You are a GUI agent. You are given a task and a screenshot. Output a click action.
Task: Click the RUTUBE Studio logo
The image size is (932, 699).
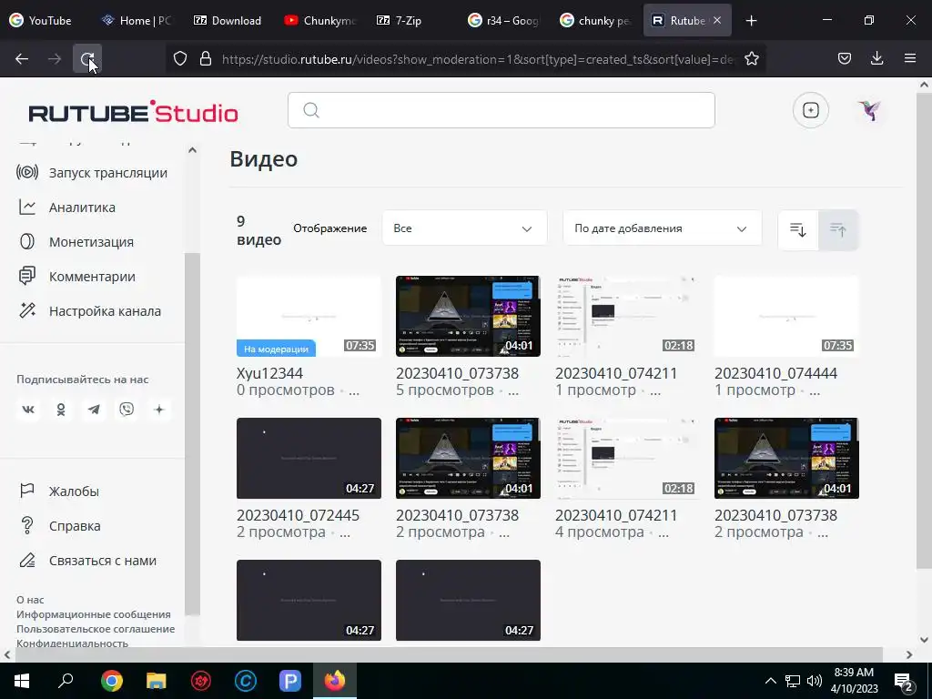click(x=133, y=112)
